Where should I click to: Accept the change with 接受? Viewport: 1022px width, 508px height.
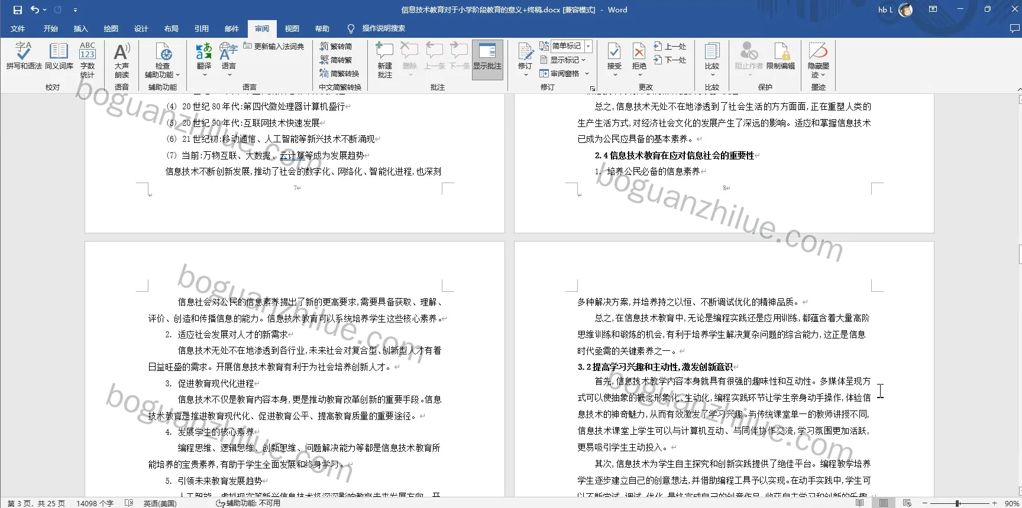[615, 60]
